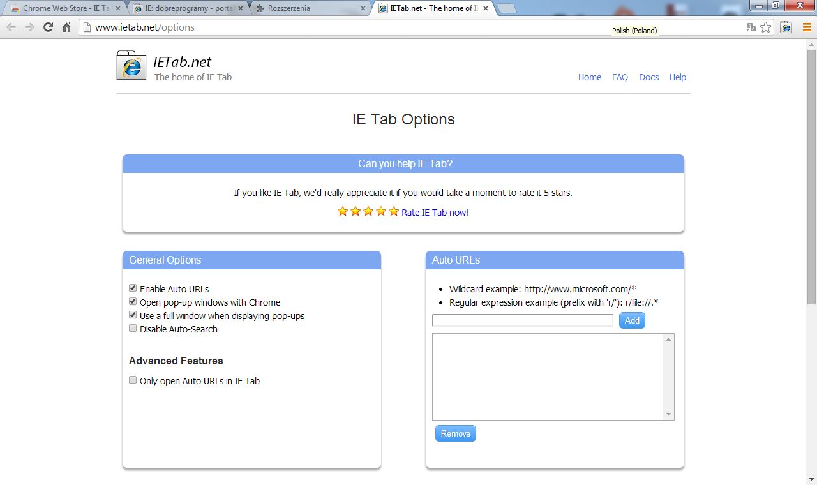The image size is (817, 485).
Task: Open the translate page icon in the address bar
Action: pyautogui.click(x=752, y=27)
